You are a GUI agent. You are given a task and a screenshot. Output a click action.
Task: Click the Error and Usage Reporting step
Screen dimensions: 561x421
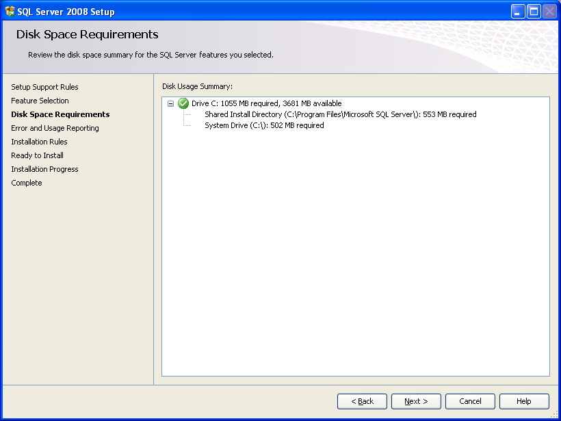tap(55, 128)
